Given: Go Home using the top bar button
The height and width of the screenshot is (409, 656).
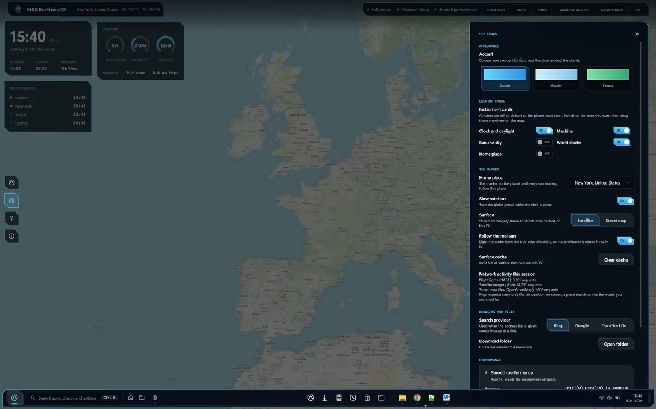Looking at the screenshot, I should point(522,10).
